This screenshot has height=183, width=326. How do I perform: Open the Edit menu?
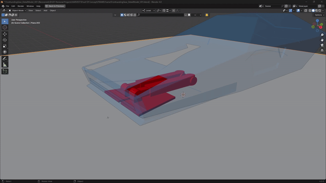point(13,6)
